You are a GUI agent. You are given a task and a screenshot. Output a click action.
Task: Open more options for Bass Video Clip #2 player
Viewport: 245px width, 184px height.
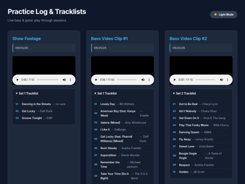click(x=227, y=80)
